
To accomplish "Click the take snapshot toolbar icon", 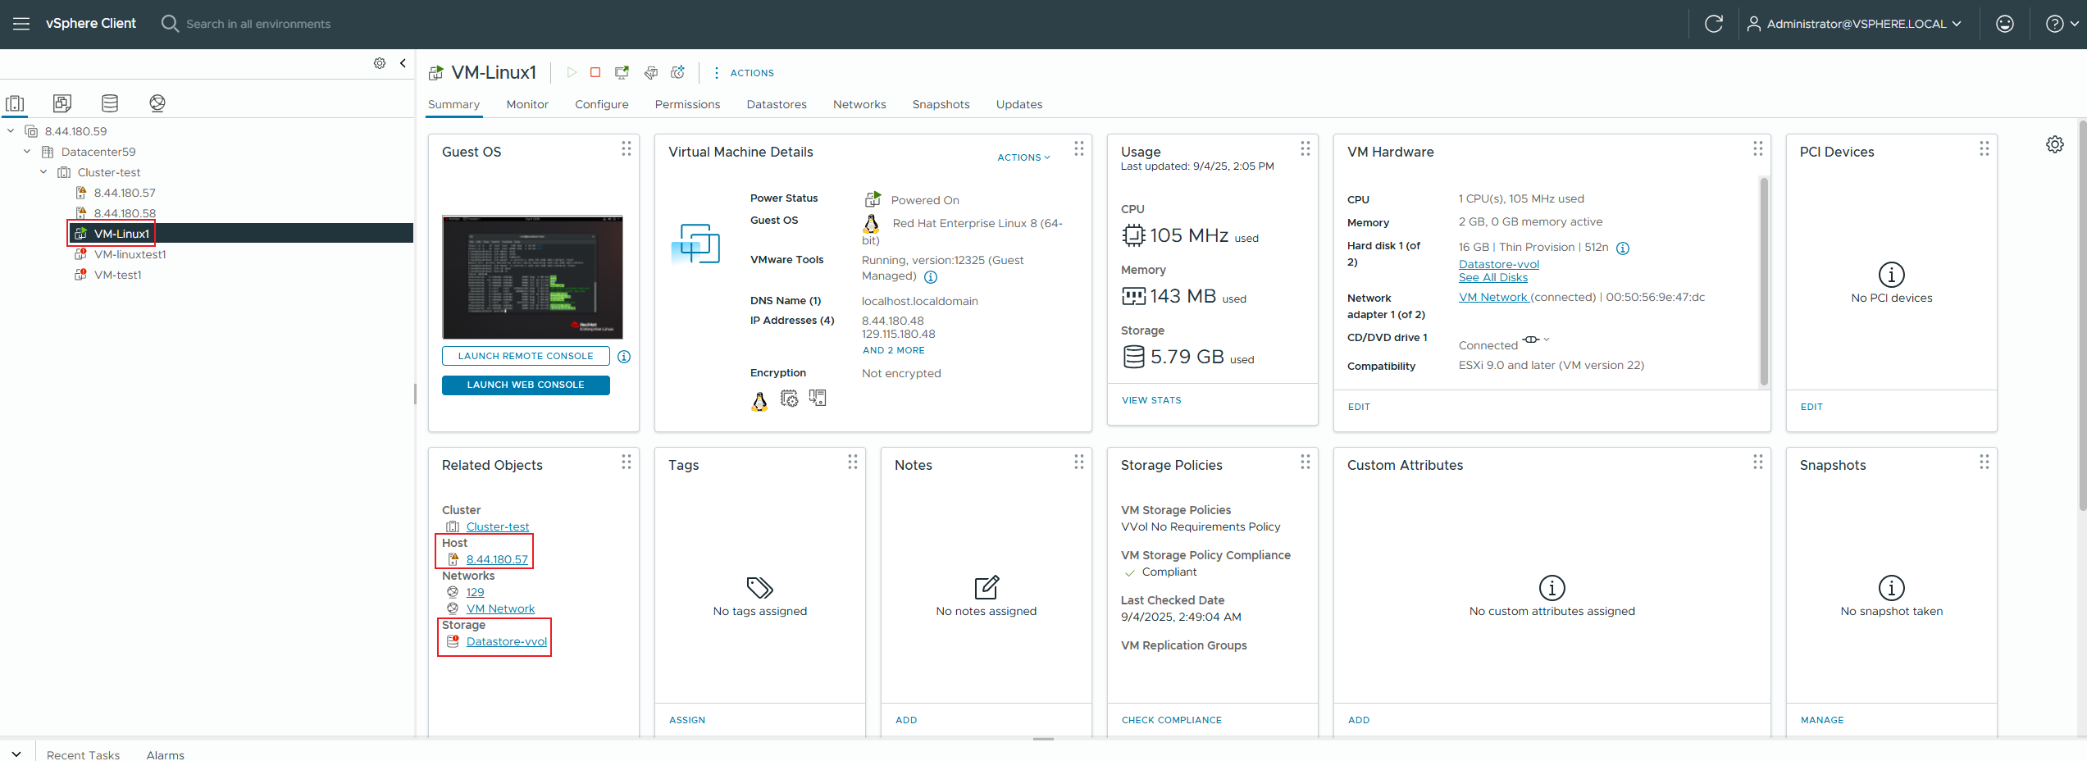I will pos(678,73).
